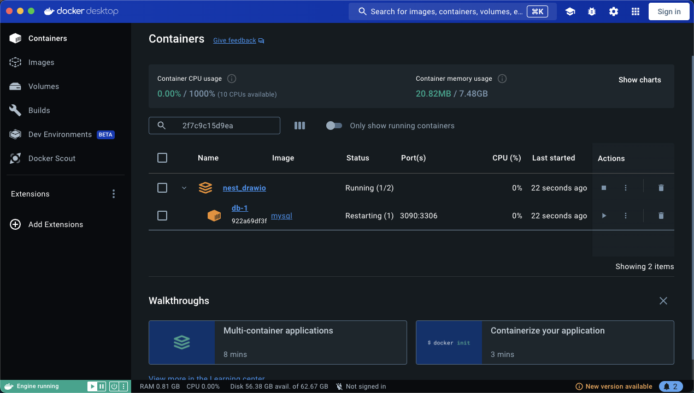Open the Troubleshoot bug icon

click(592, 11)
